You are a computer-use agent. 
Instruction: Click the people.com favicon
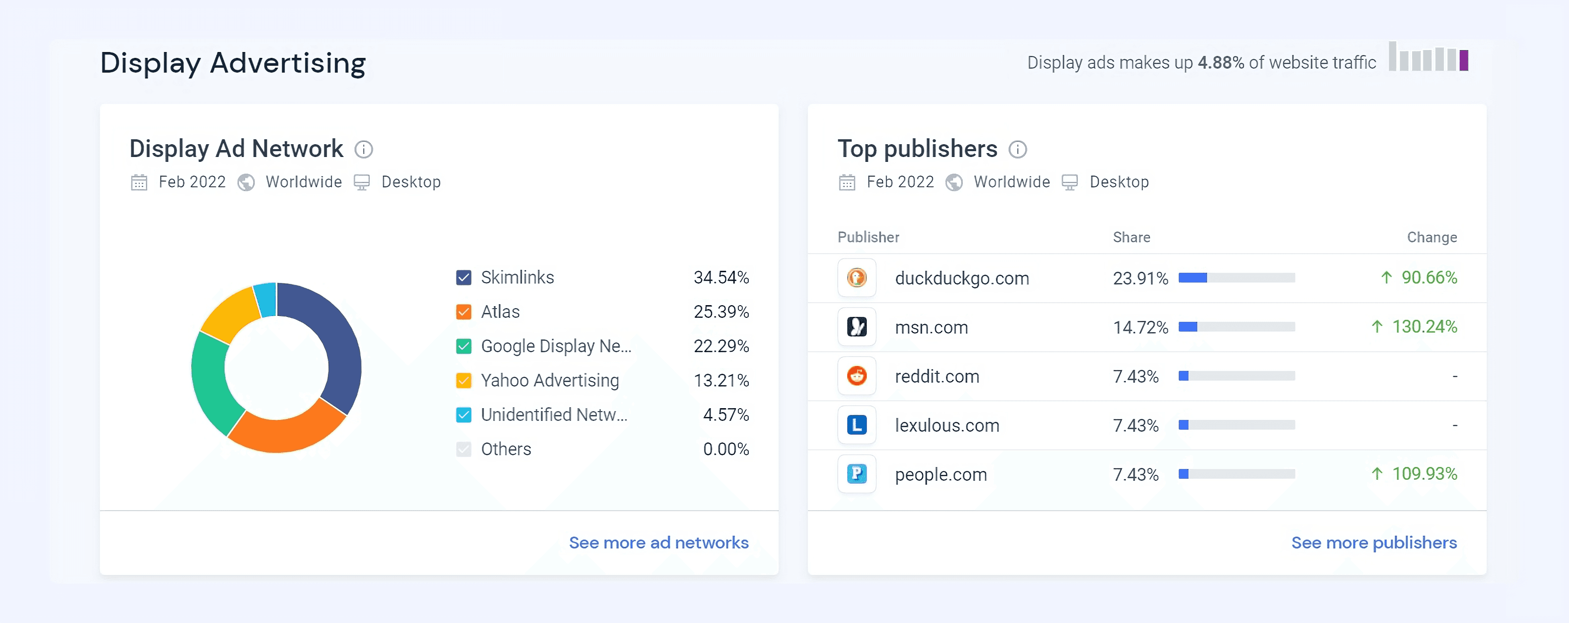click(857, 474)
